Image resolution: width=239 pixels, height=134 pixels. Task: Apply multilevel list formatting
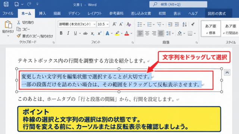point(159,24)
